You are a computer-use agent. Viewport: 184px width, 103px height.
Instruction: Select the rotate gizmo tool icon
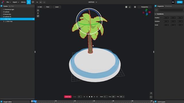pyautogui.click(x=38, y=13)
